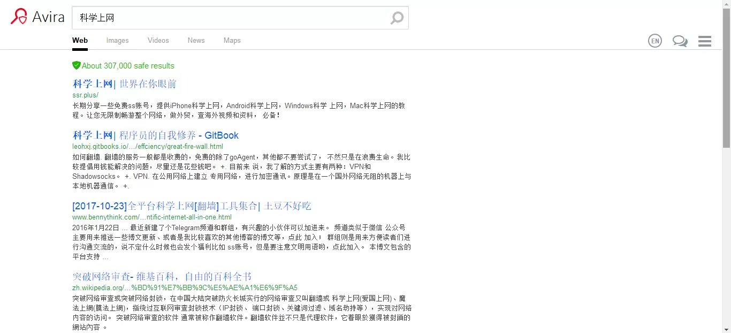The image size is (731, 333).
Task: Open the 程序员的自我修养 GitBook result
Action: click(155, 135)
